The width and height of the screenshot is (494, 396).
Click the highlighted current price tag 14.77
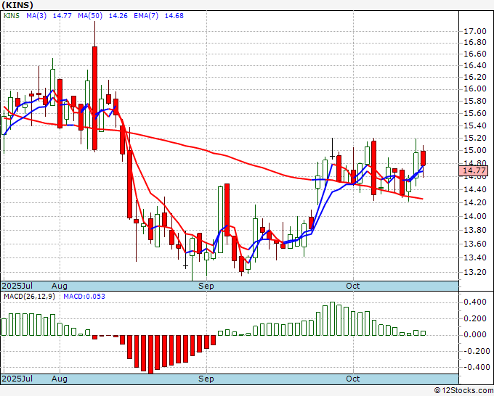click(474, 170)
